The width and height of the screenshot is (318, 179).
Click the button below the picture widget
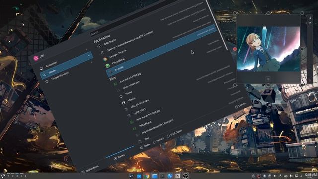(x=268, y=79)
